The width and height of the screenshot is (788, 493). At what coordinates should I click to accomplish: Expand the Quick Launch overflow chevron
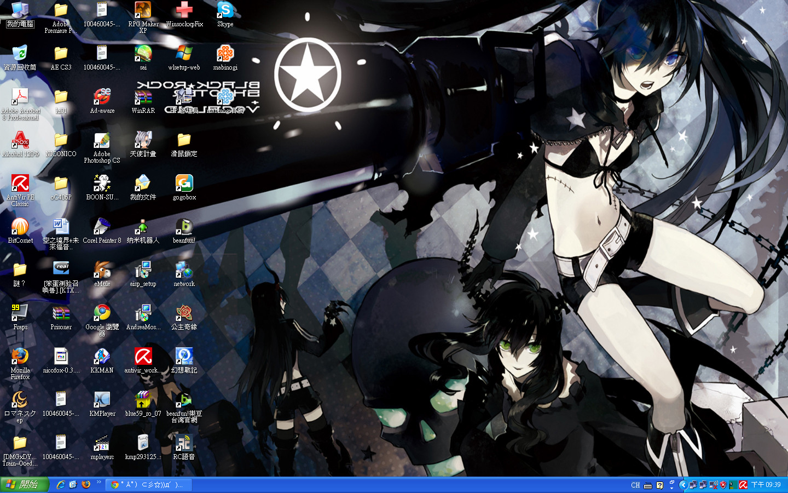99,483
